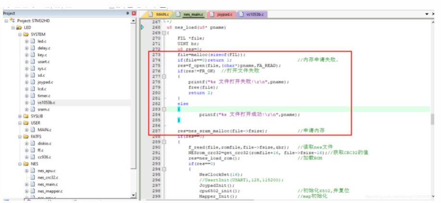Open the joypad.c editor tab
The height and width of the screenshot is (203, 441).
point(221,14)
